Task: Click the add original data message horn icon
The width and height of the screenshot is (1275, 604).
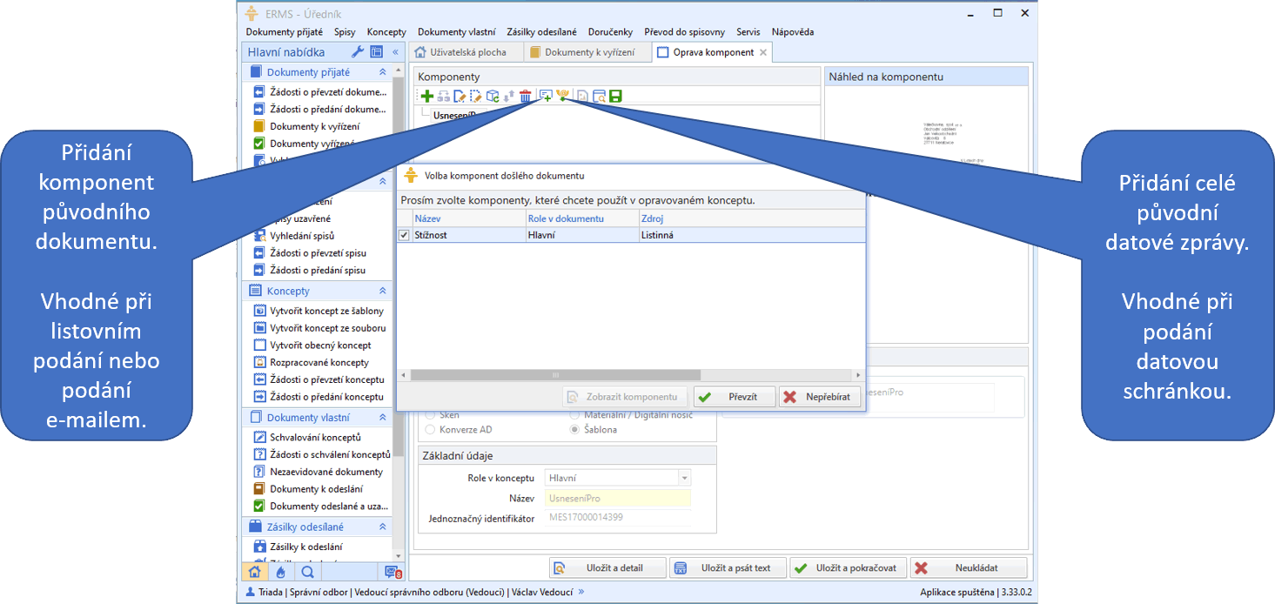Action: click(x=563, y=97)
